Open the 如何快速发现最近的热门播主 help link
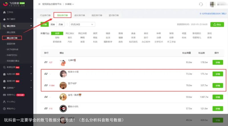 (213, 14)
